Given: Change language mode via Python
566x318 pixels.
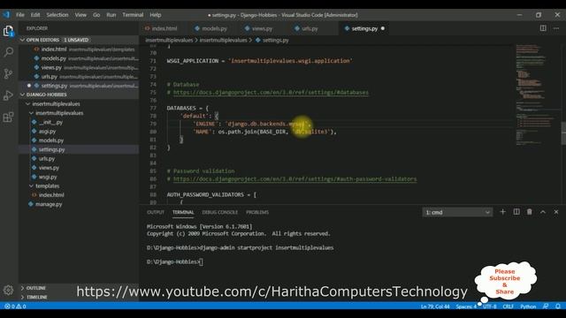Looking at the screenshot, I should click(528, 307).
